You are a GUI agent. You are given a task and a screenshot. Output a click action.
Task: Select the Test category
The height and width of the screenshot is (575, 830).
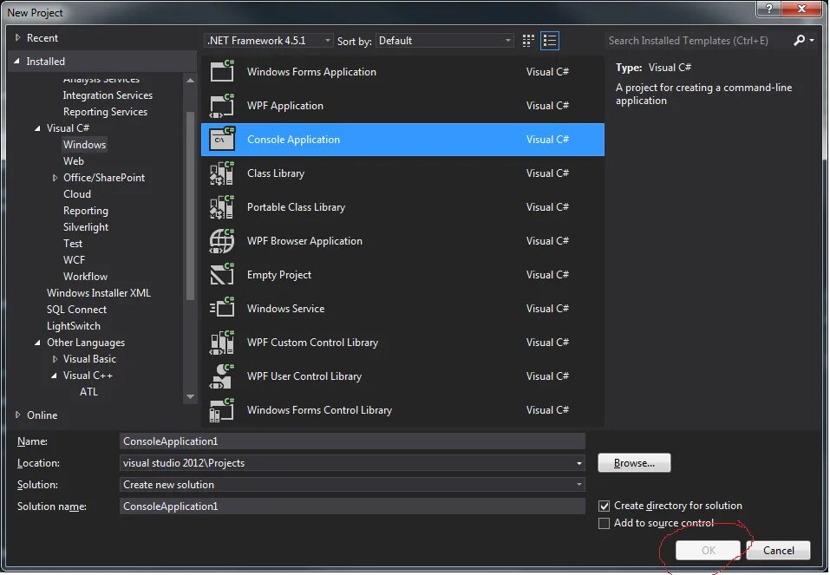click(73, 244)
